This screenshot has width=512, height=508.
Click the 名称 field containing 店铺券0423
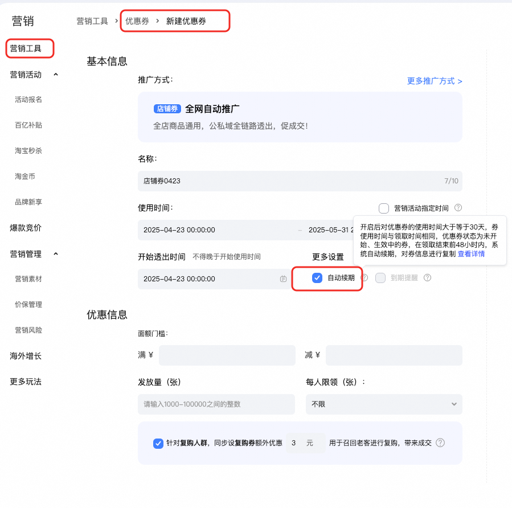[300, 181]
